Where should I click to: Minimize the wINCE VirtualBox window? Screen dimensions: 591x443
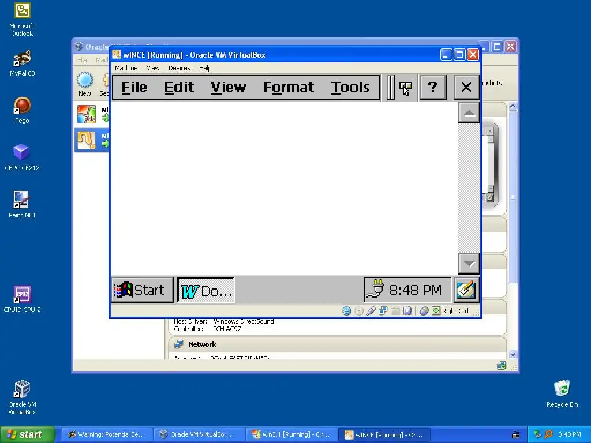[446, 55]
